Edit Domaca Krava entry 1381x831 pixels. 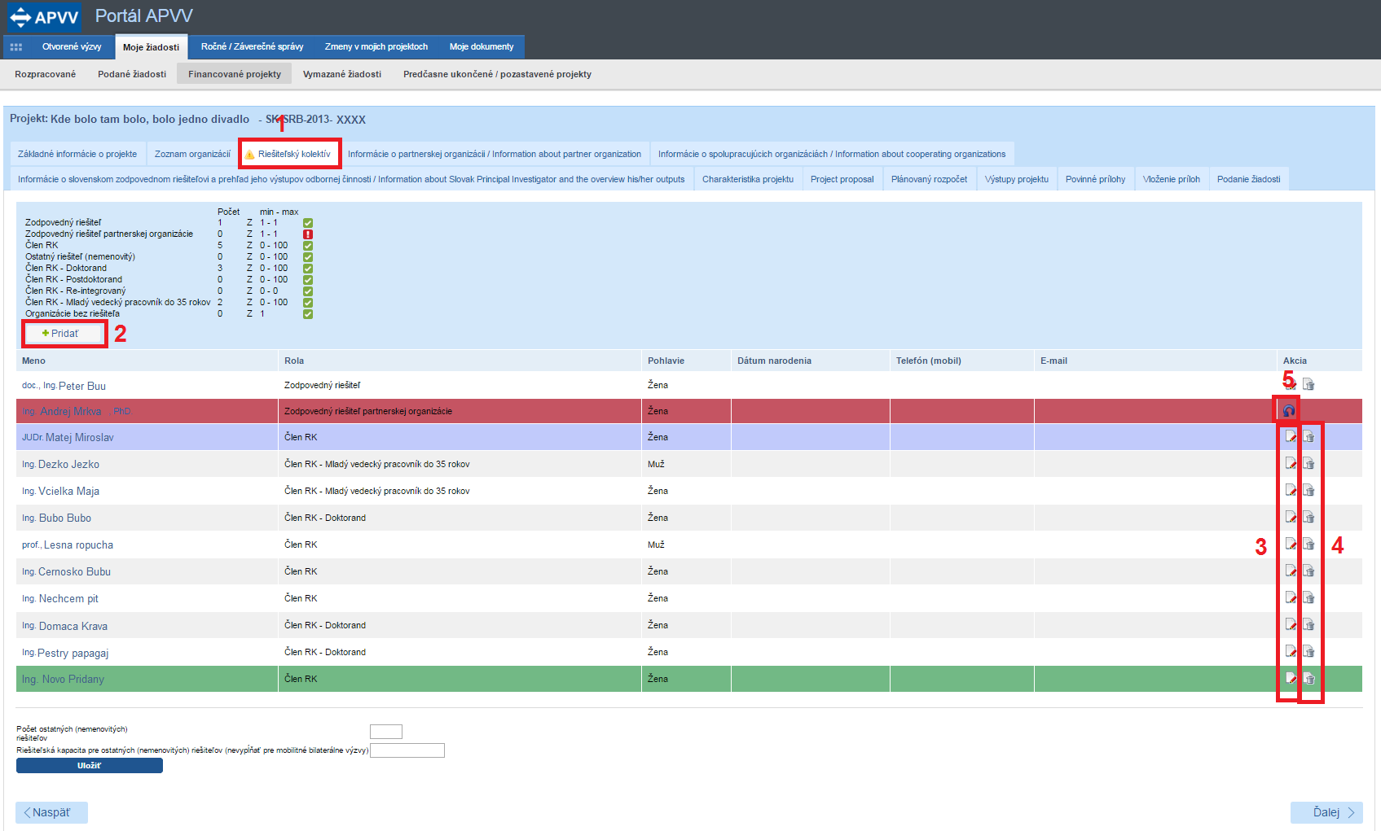point(1291,624)
